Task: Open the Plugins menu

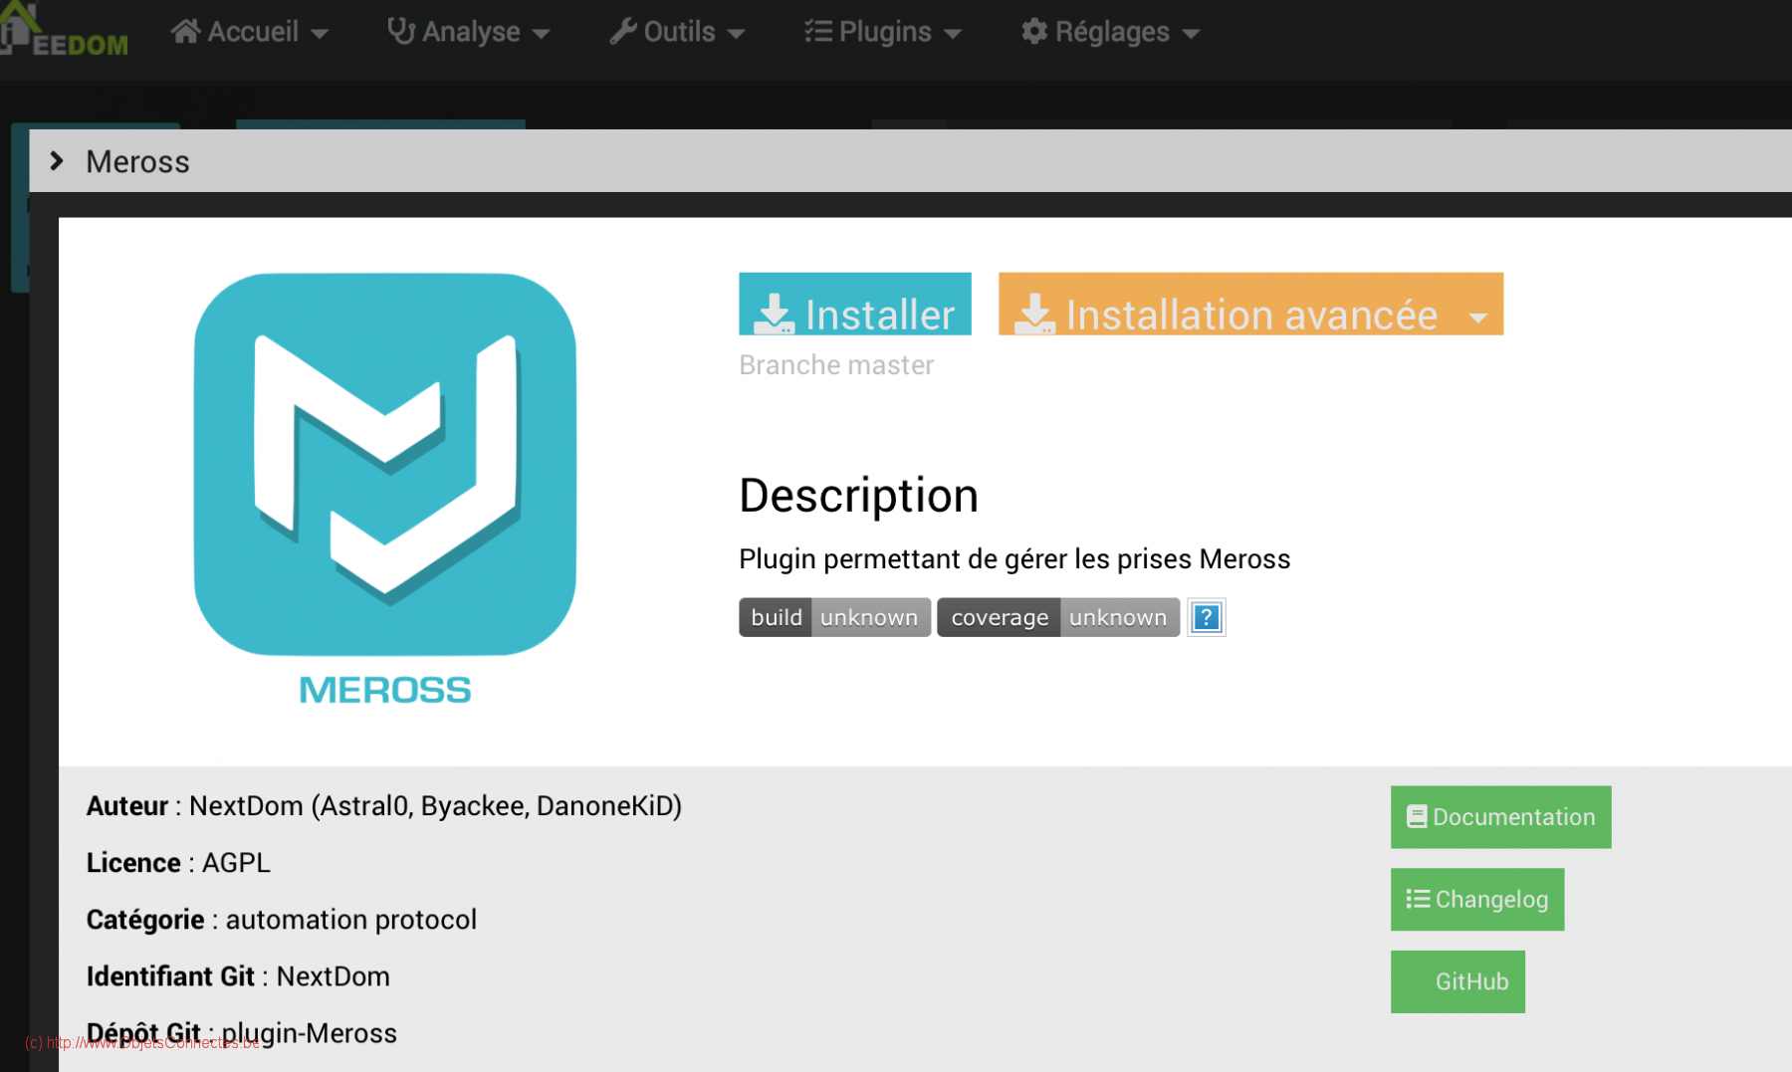Action: (x=883, y=31)
